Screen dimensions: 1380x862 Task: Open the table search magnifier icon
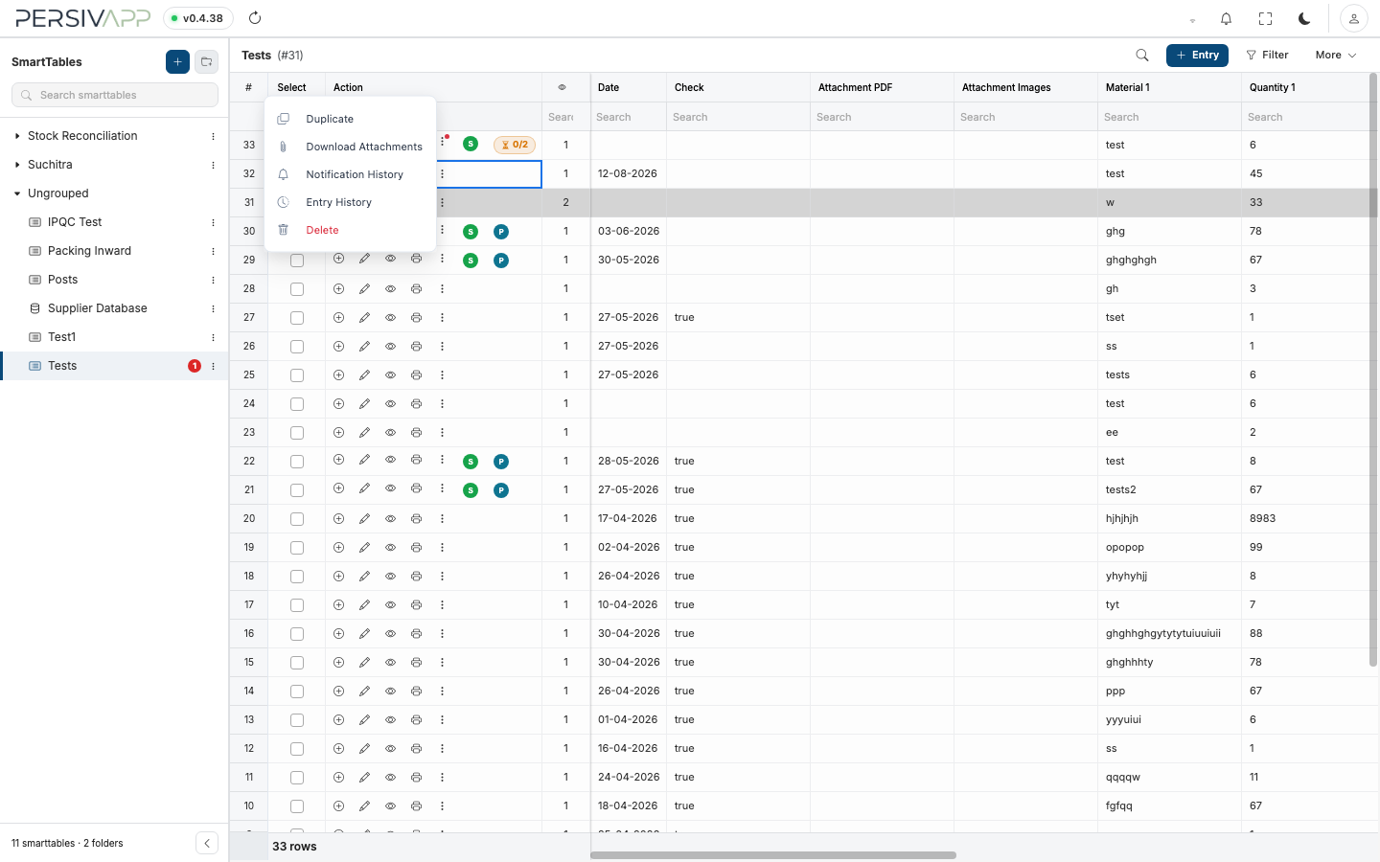click(x=1141, y=56)
